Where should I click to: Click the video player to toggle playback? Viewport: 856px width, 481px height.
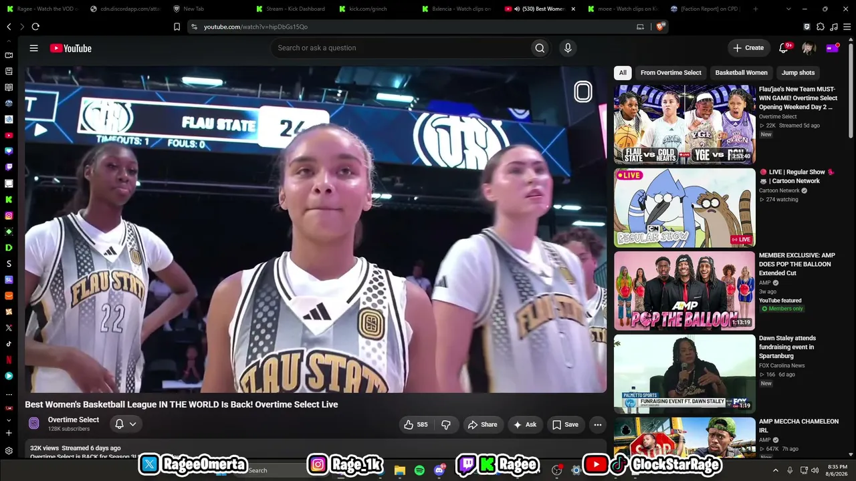click(x=316, y=229)
